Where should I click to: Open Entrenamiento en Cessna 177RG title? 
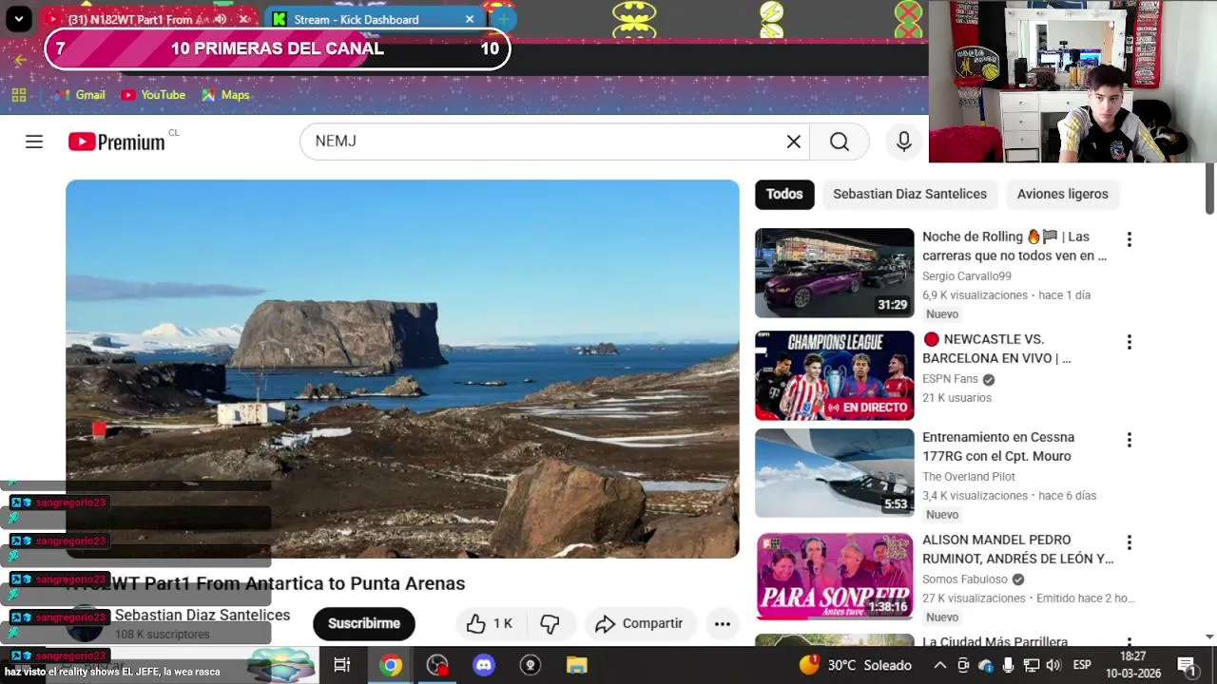coord(998,446)
